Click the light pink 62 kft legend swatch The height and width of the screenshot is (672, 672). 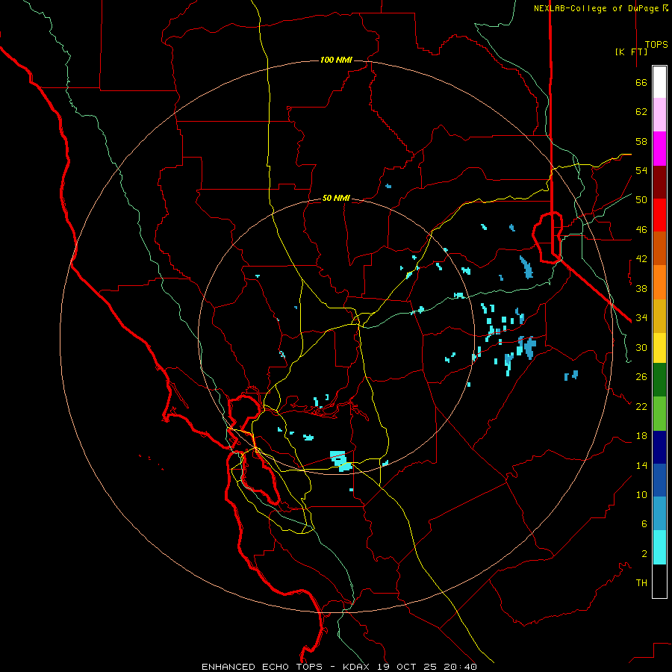click(659, 114)
